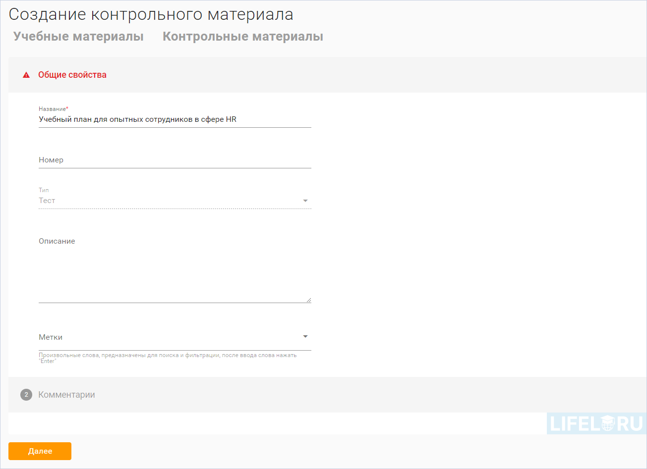The height and width of the screenshot is (469, 647).
Task: Click the Номер input field
Action: tap(174, 160)
